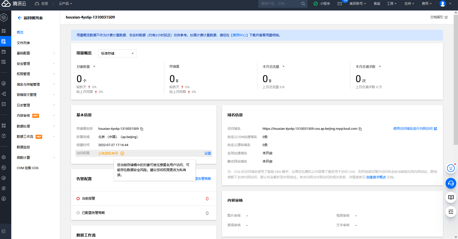Open the 费用中心 link in banner
The height and width of the screenshot is (239, 458).
point(240,35)
